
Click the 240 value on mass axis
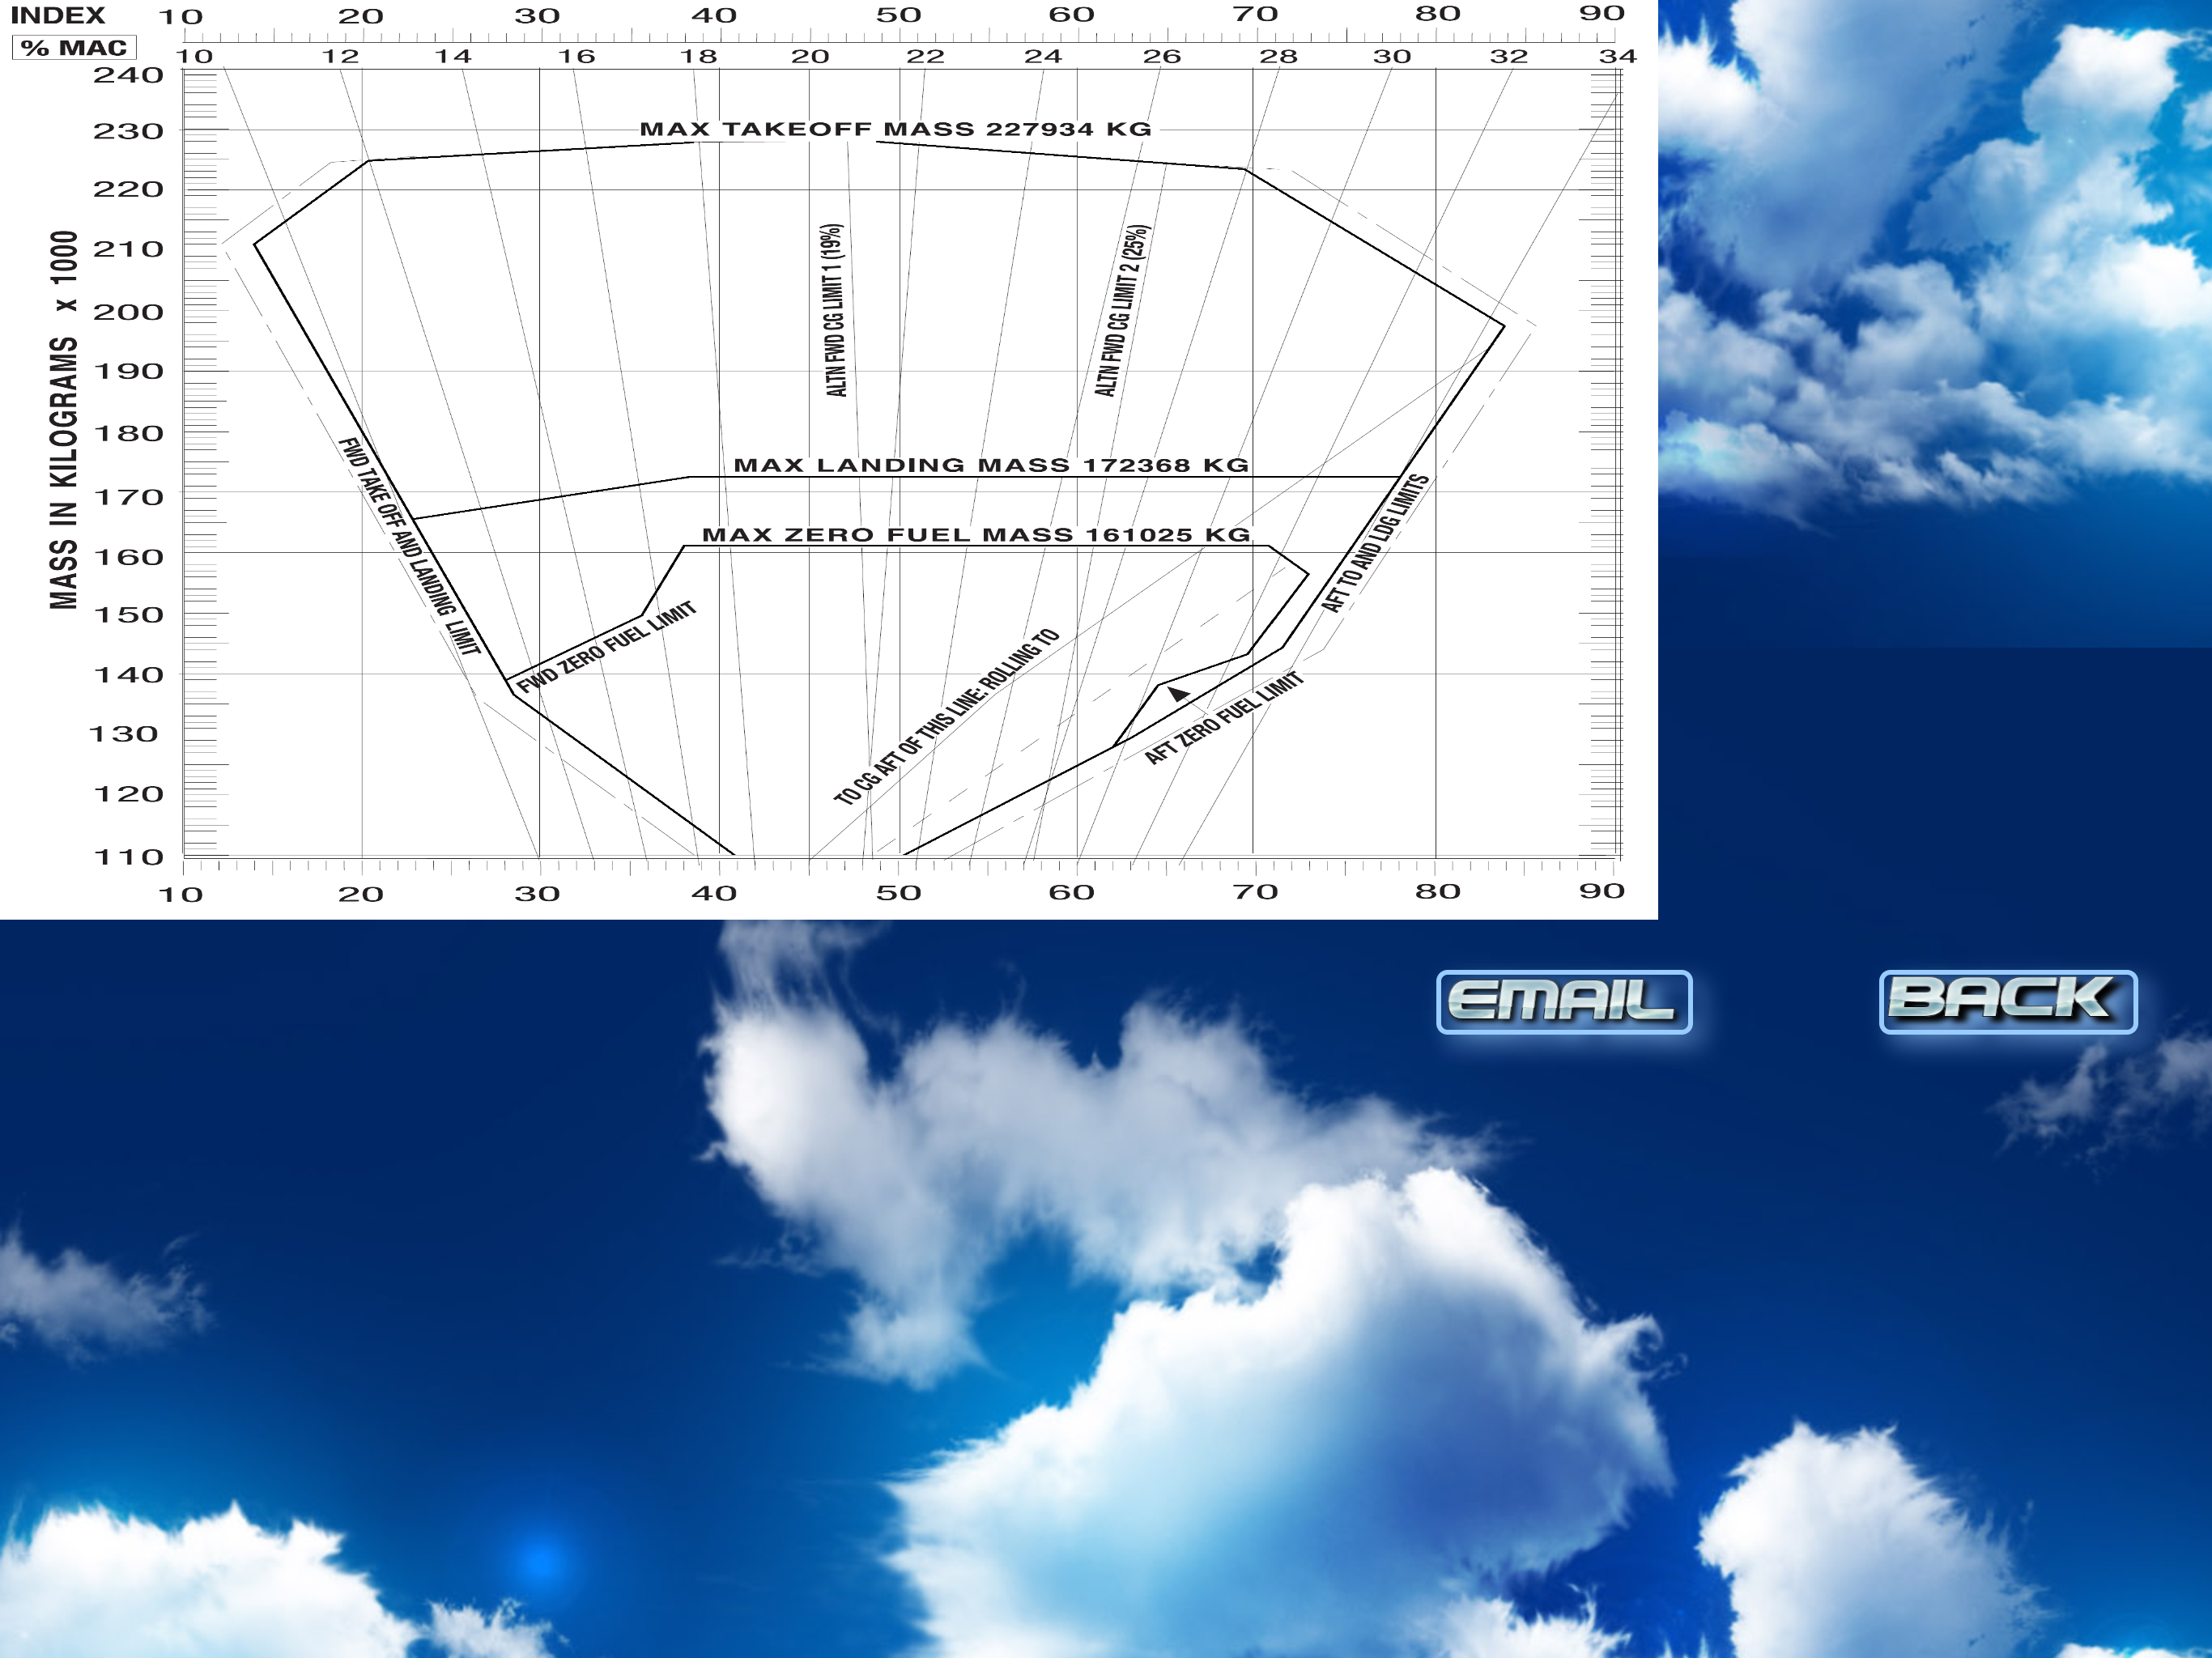tap(128, 75)
